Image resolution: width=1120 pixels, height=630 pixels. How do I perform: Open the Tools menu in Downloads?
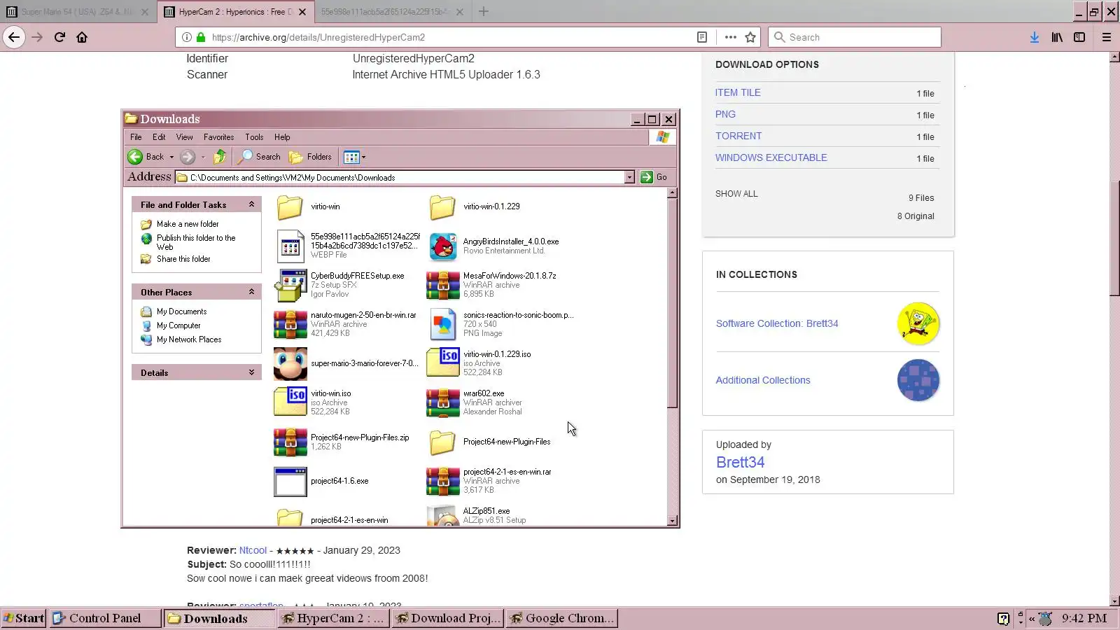pos(254,137)
